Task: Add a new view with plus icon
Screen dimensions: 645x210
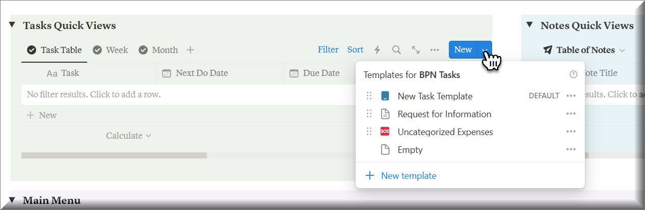Action: coord(190,50)
